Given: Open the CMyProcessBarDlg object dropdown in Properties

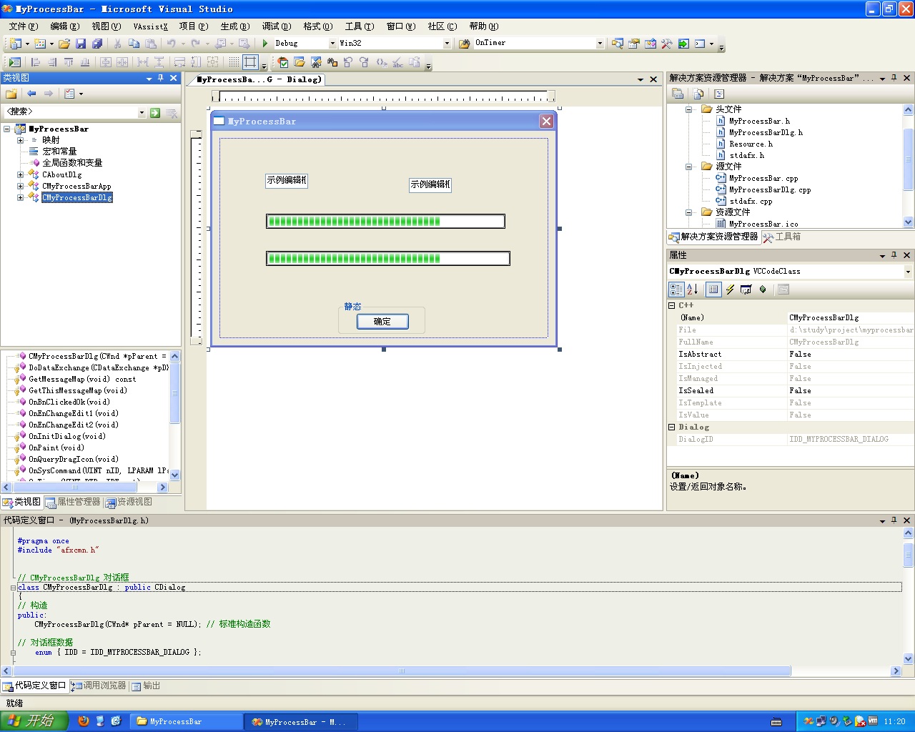Looking at the screenshot, I should (x=908, y=272).
